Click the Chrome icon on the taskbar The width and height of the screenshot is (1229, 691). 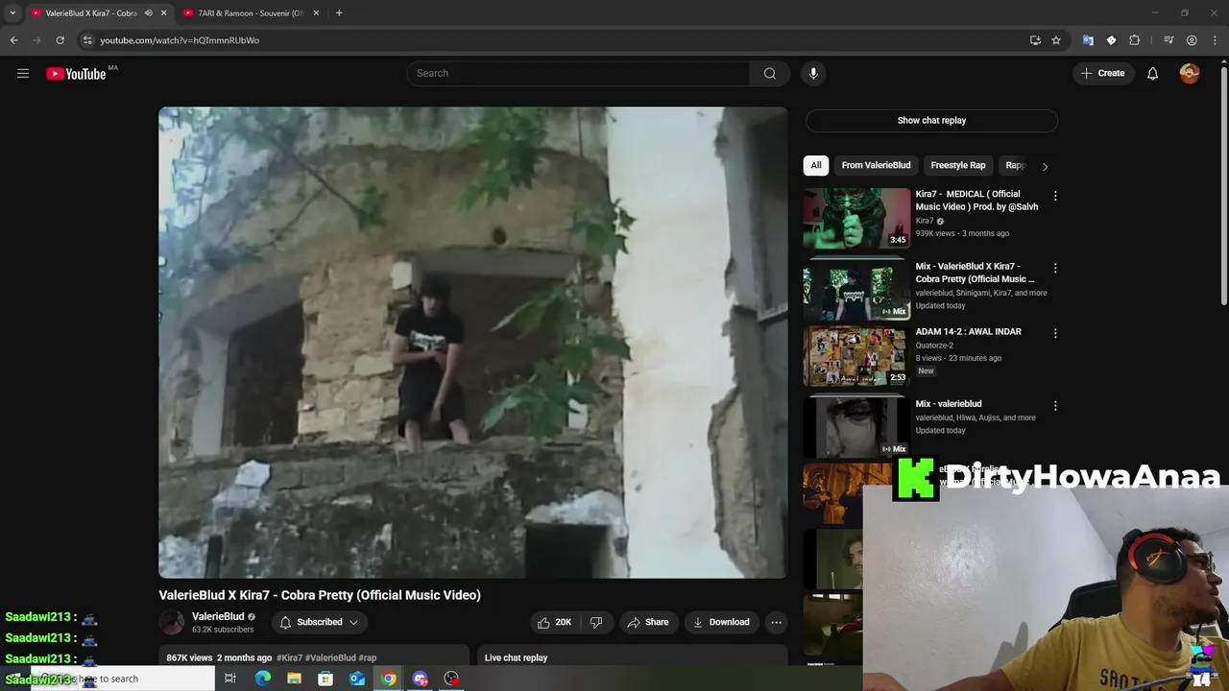point(388,679)
